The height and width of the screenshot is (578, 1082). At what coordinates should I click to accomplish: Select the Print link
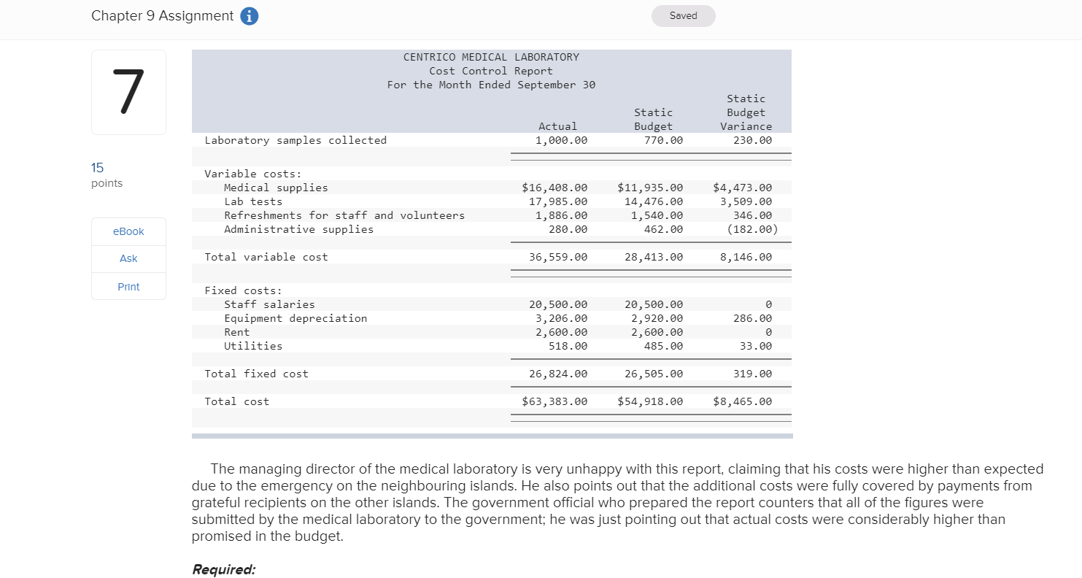click(x=128, y=287)
